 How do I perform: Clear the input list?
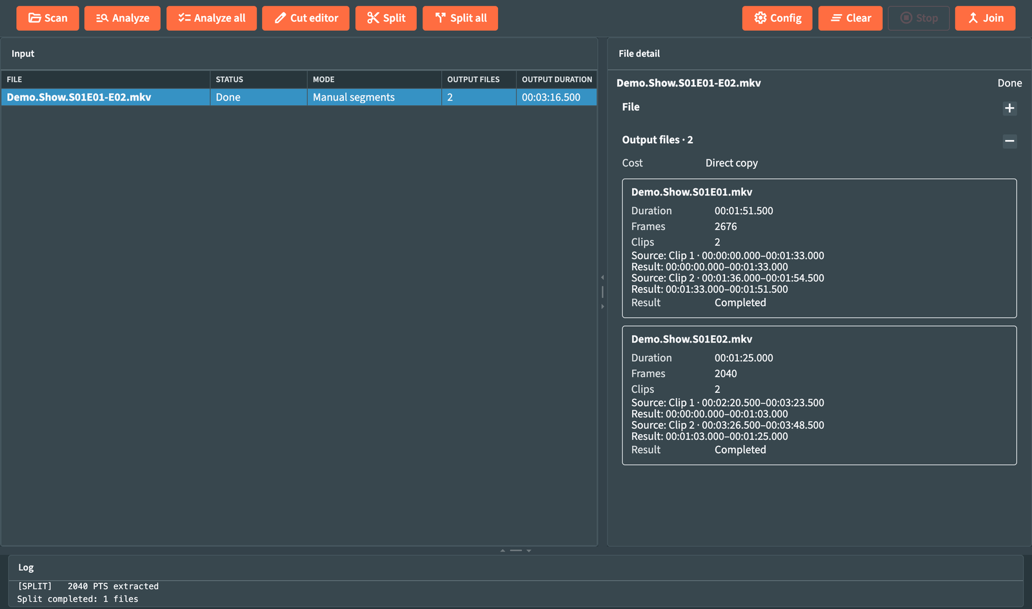point(850,18)
